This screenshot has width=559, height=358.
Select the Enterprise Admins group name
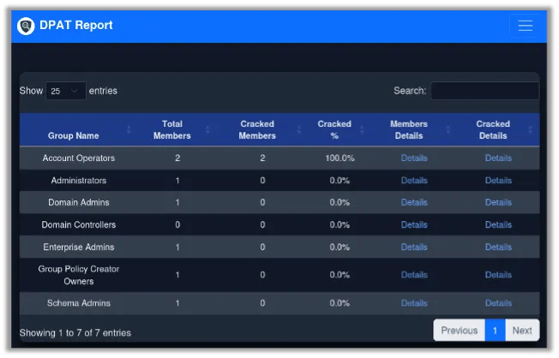[x=78, y=247]
